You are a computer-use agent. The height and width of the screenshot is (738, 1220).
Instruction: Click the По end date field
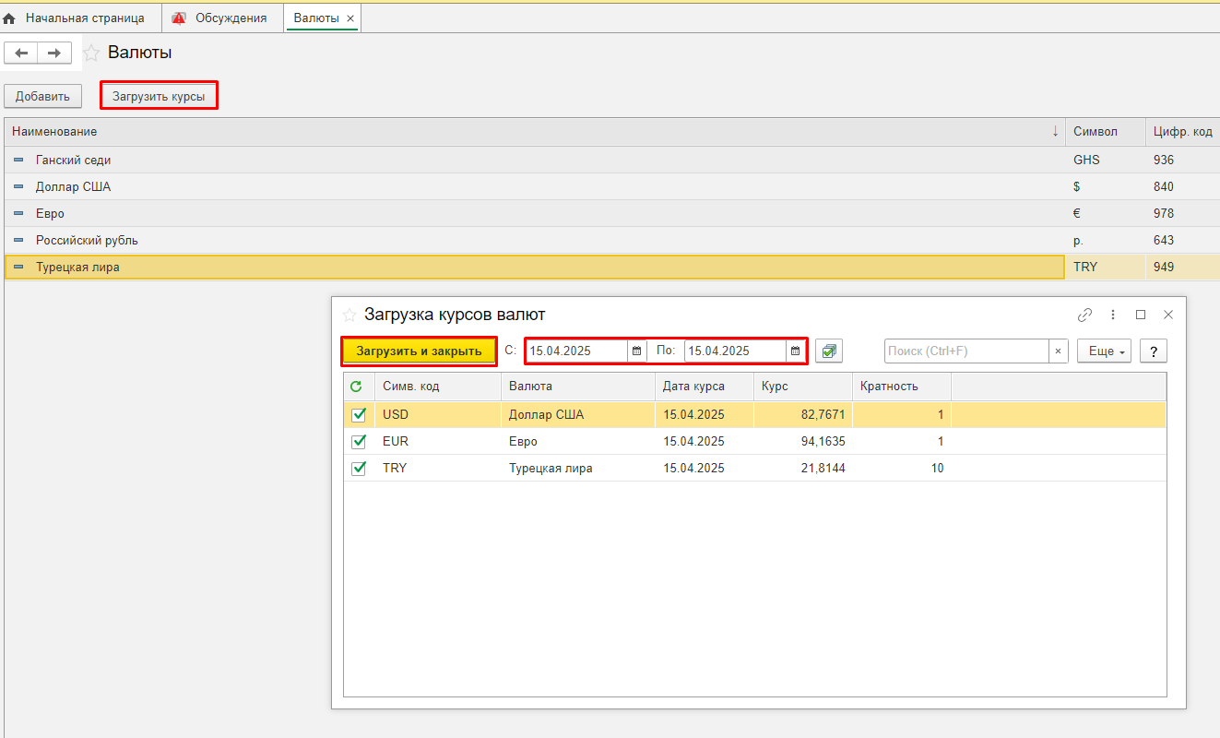pyautogui.click(x=735, y=351)
